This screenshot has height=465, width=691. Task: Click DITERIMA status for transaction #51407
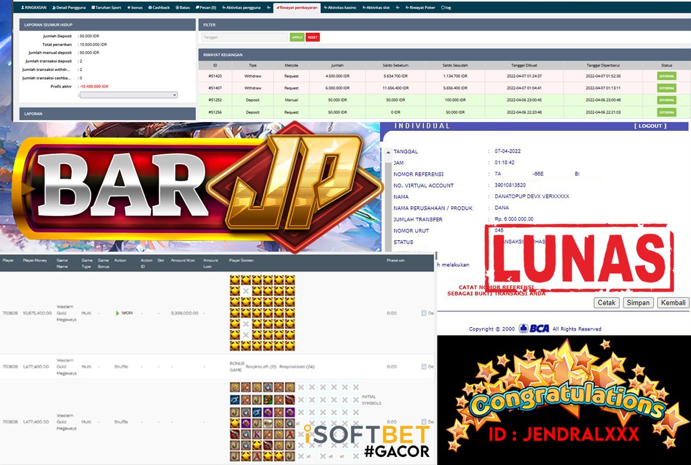click(667, 88)
